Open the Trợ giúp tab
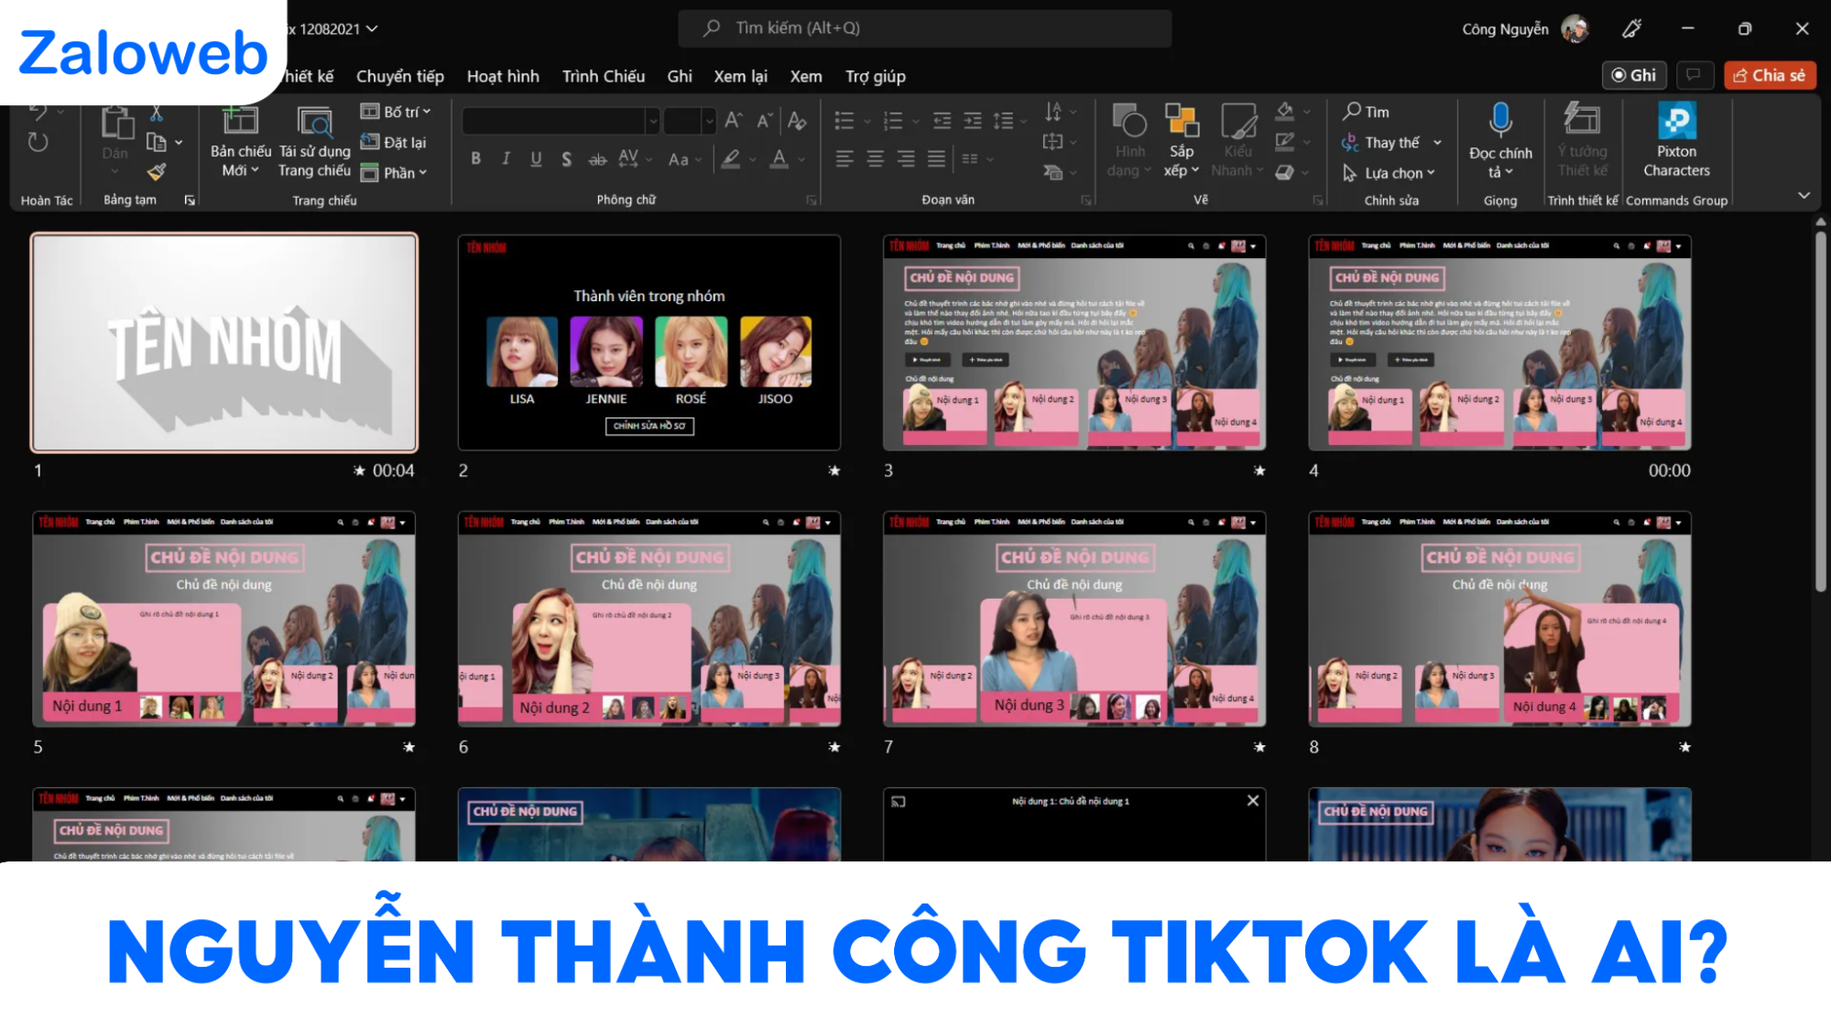The height and width of the screenshot is (1029, 1831). pyautogui.click(x=876, y=76)
